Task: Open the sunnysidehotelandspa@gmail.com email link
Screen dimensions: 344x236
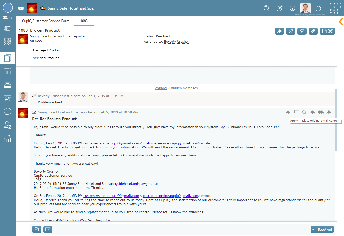Action: [135, 184]
